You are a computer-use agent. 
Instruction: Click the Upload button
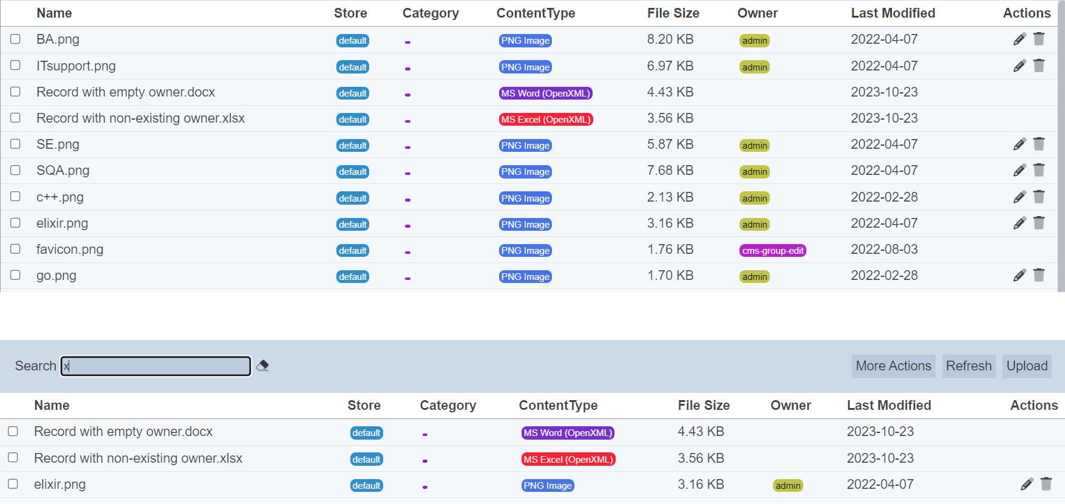(x=1027, y=366)
